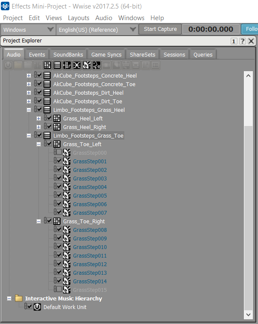Click the tree scrollbar down arrow
258x324 pixels.
[x=248, y=315]
